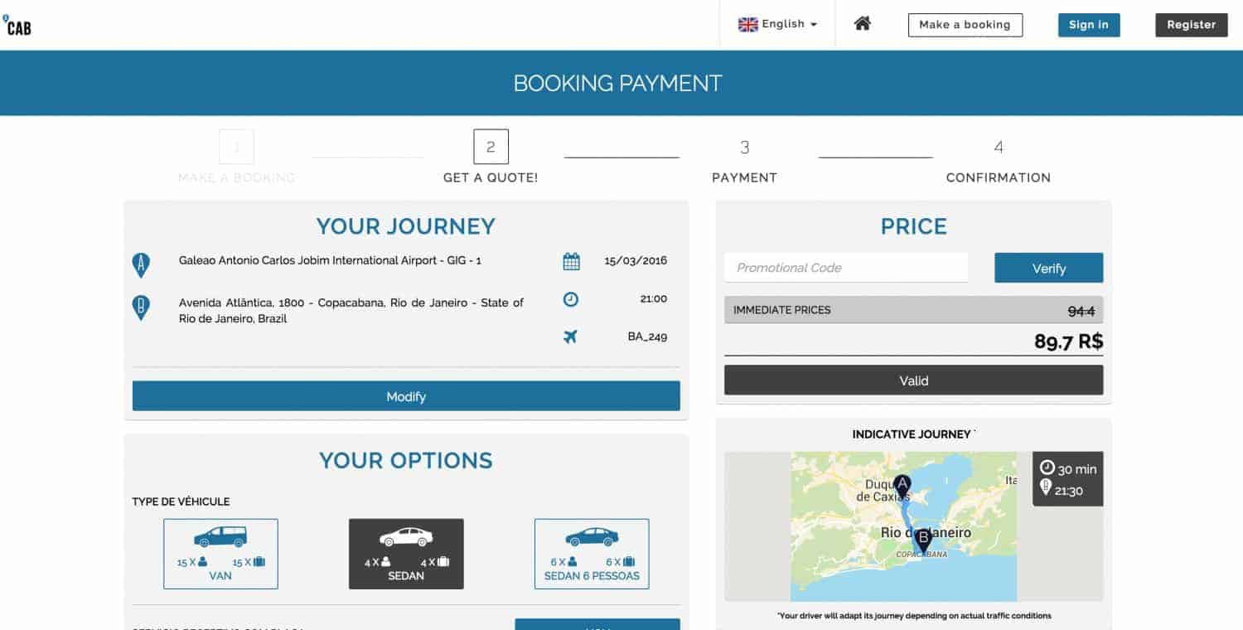This screenshot has height=630, width=1243.
Task: Click the home icon in navbar
Action: pyautogui.click(x=863, y=24)
